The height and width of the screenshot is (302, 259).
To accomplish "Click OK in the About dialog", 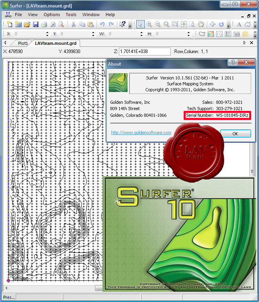I will pos(235,133).
